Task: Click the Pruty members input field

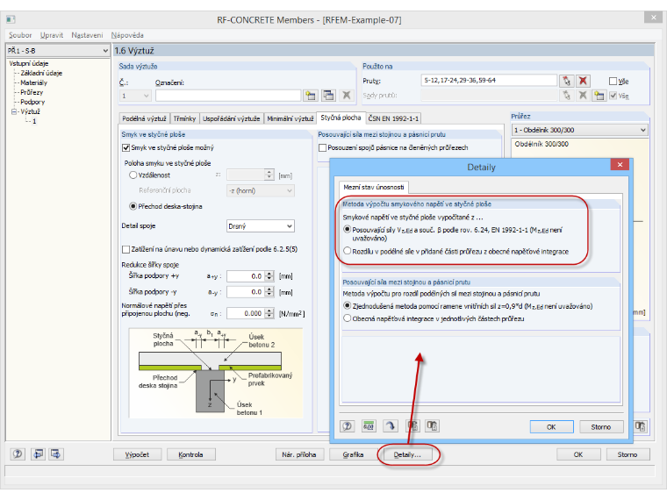Action: pyautogui.click(x=489, y=81)
